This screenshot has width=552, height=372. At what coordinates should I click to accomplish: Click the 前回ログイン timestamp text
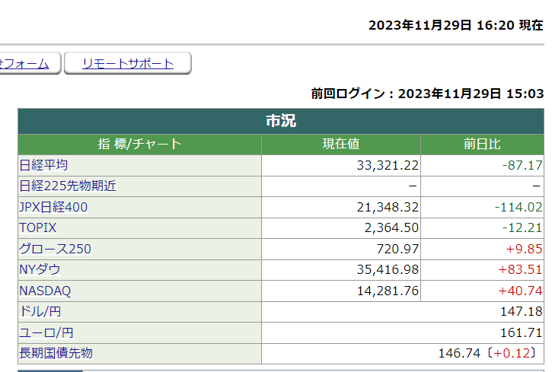[x=427, y=94]
